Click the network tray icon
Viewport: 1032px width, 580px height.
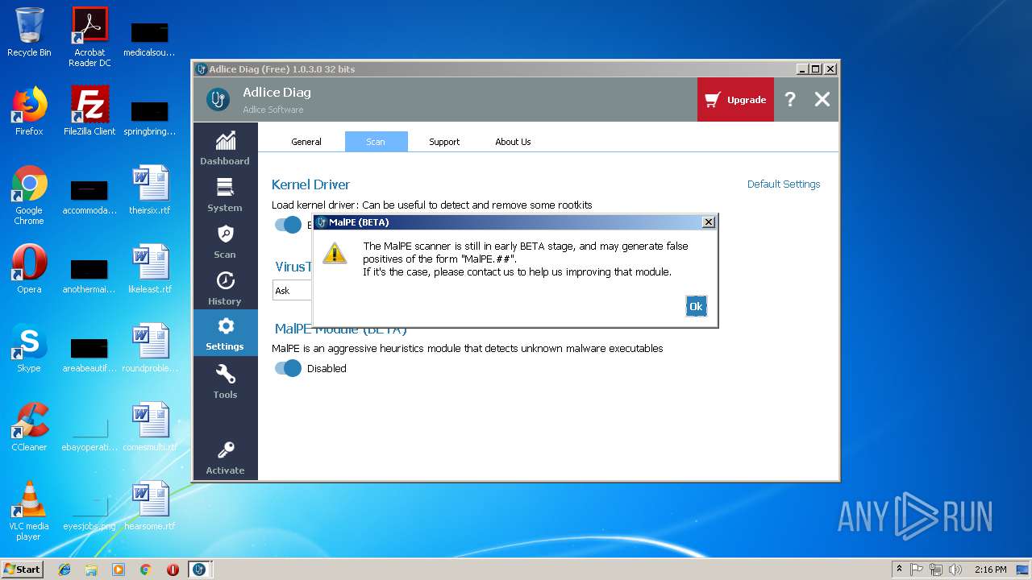point(936,570)
